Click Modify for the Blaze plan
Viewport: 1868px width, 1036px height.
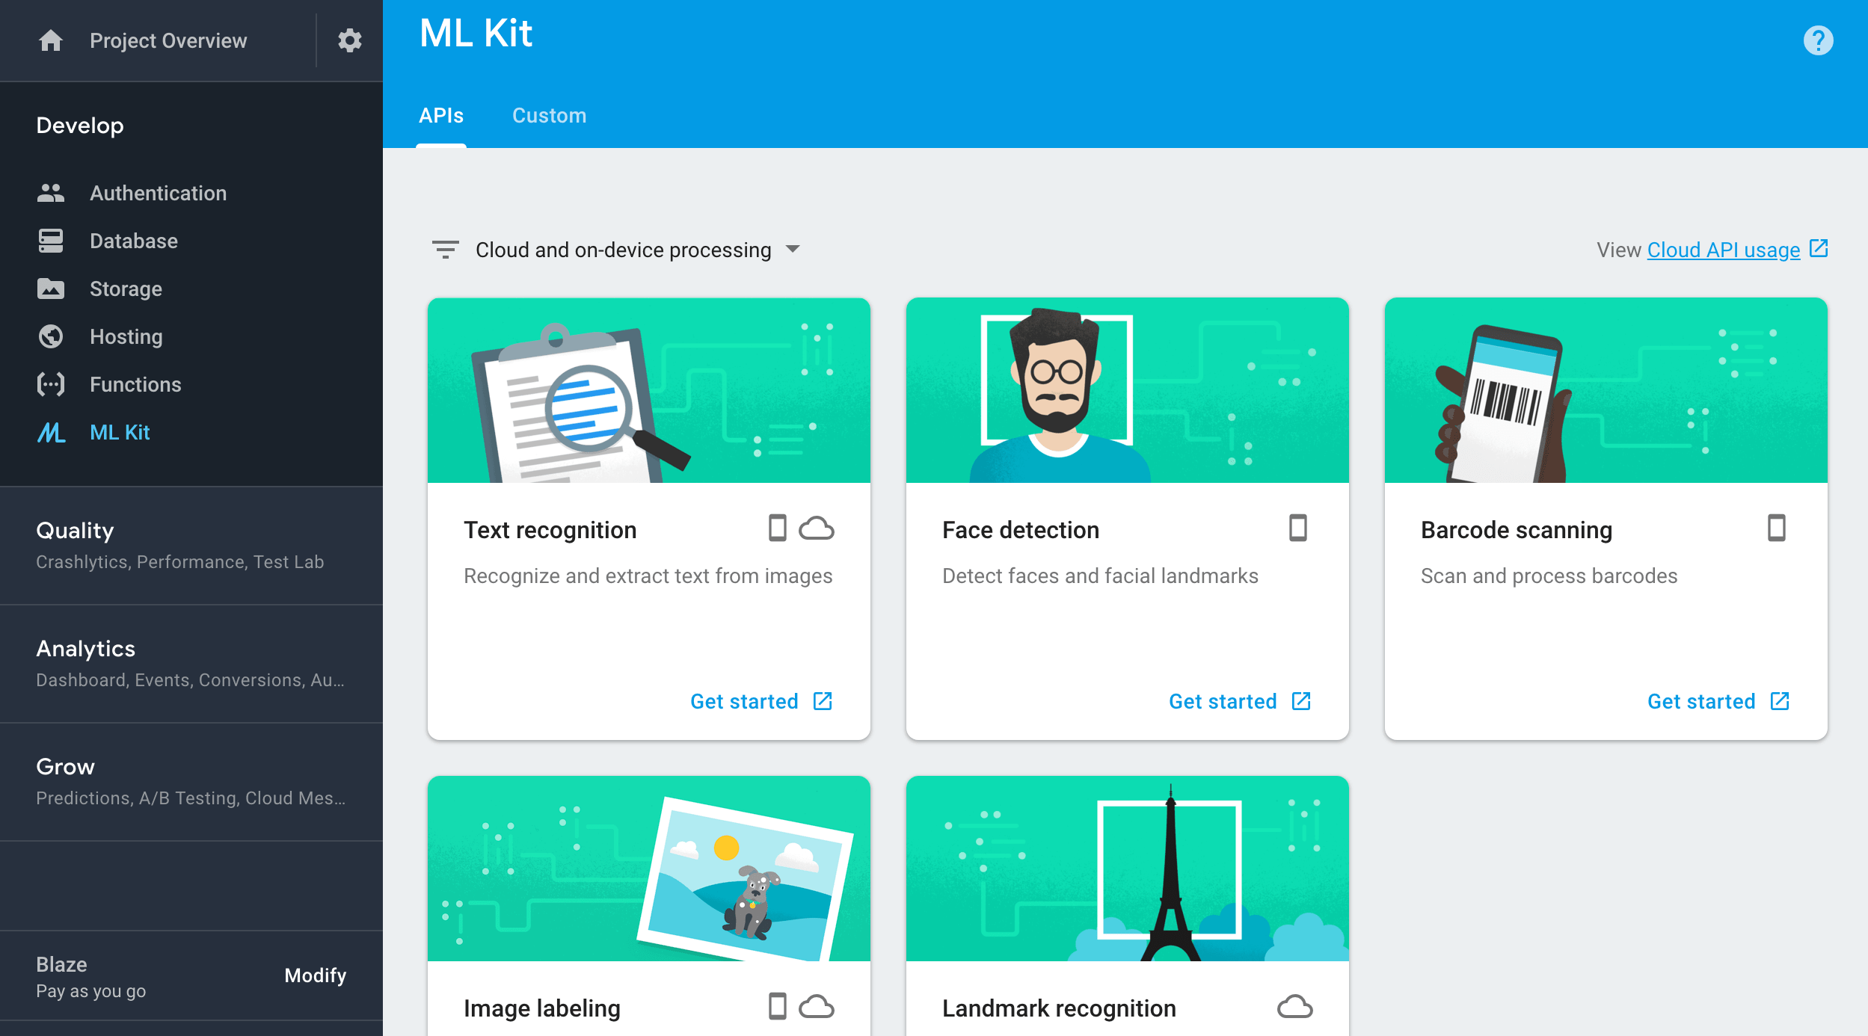(315, 975)
